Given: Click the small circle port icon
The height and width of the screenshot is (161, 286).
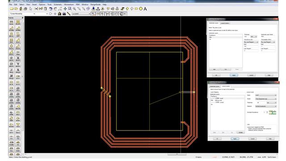Looking at the screenshot, I should tap(50, 14).
